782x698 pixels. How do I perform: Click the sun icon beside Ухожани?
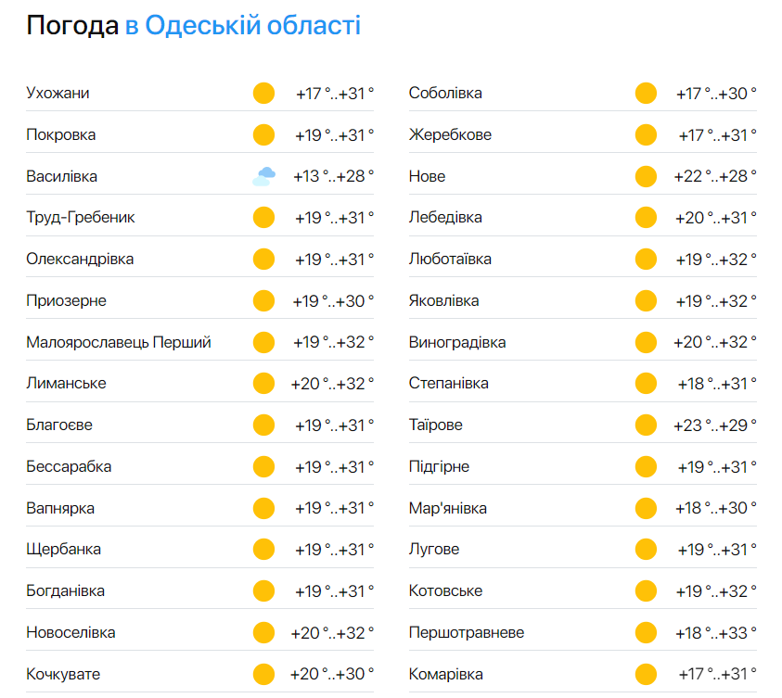pos(263,93)
